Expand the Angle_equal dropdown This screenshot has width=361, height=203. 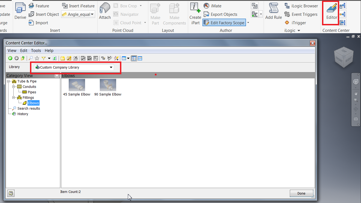click(92, 14)
